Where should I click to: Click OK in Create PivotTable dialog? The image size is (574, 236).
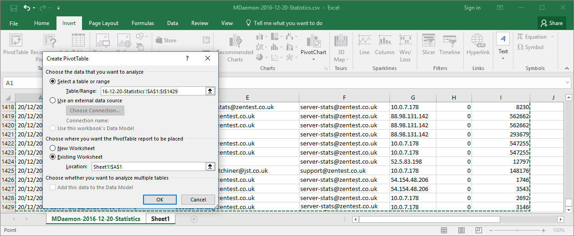coord(160,200)
